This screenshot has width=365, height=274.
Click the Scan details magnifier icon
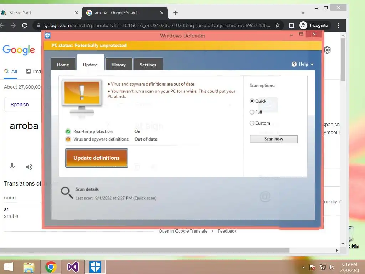coord(67,193)
